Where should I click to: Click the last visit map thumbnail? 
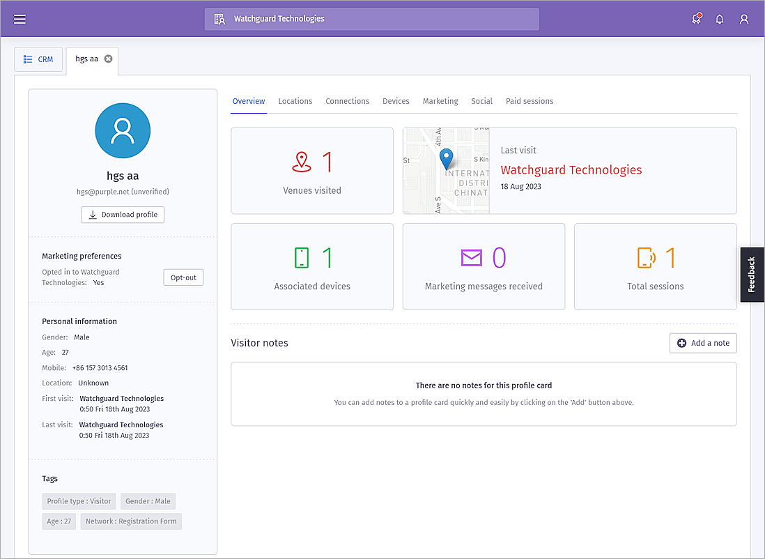click(447, 171)
